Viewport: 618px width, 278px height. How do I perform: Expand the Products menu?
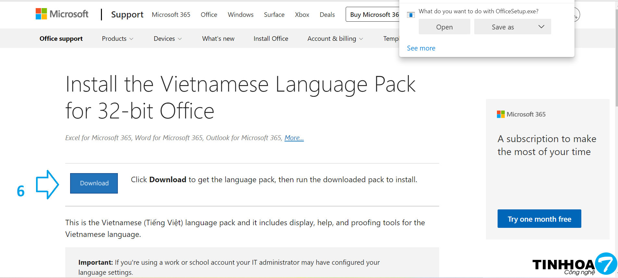117,39
